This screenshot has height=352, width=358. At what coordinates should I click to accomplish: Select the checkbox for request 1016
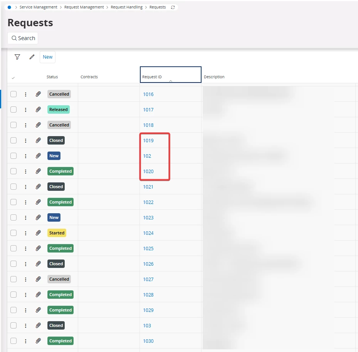[13, 94]
